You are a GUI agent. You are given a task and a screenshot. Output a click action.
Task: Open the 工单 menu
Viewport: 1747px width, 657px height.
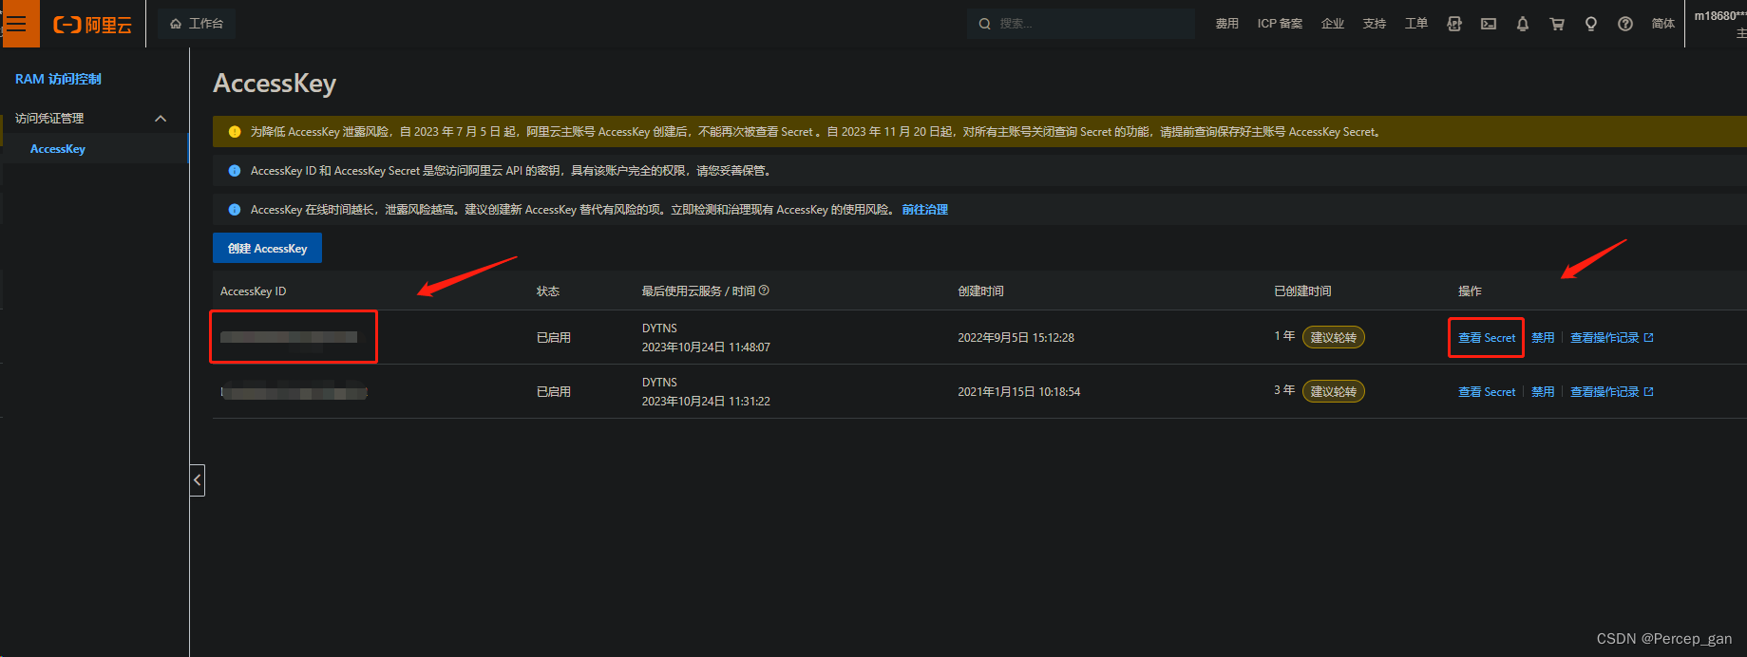click(x=1416, y=24)
